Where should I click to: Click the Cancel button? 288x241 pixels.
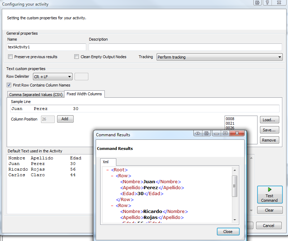[x=268, y=225]
